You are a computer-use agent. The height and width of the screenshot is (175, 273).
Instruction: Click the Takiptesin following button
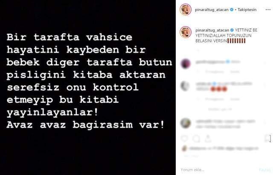pos(247,10)
